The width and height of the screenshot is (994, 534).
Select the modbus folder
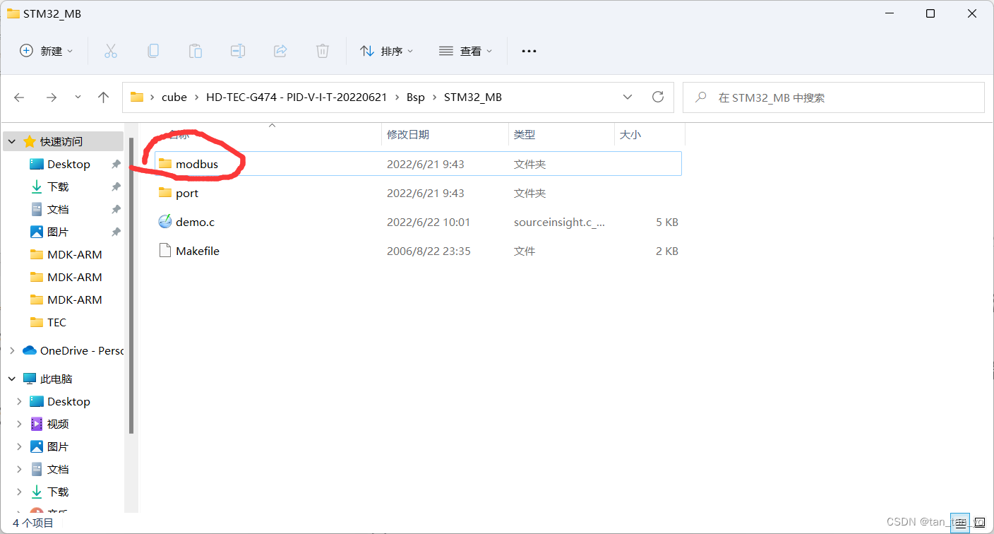click(418, 164)
